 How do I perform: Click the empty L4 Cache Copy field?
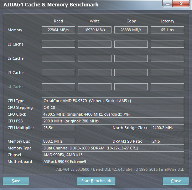[131, 87]
